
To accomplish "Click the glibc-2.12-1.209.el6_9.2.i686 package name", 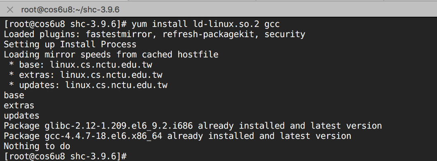I will coord(119,126).
